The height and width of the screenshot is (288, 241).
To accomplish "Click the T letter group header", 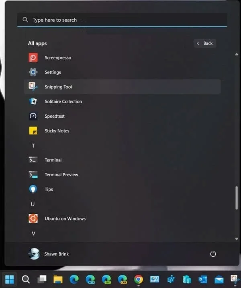I will pyautogui.click(x=33, y=146).
